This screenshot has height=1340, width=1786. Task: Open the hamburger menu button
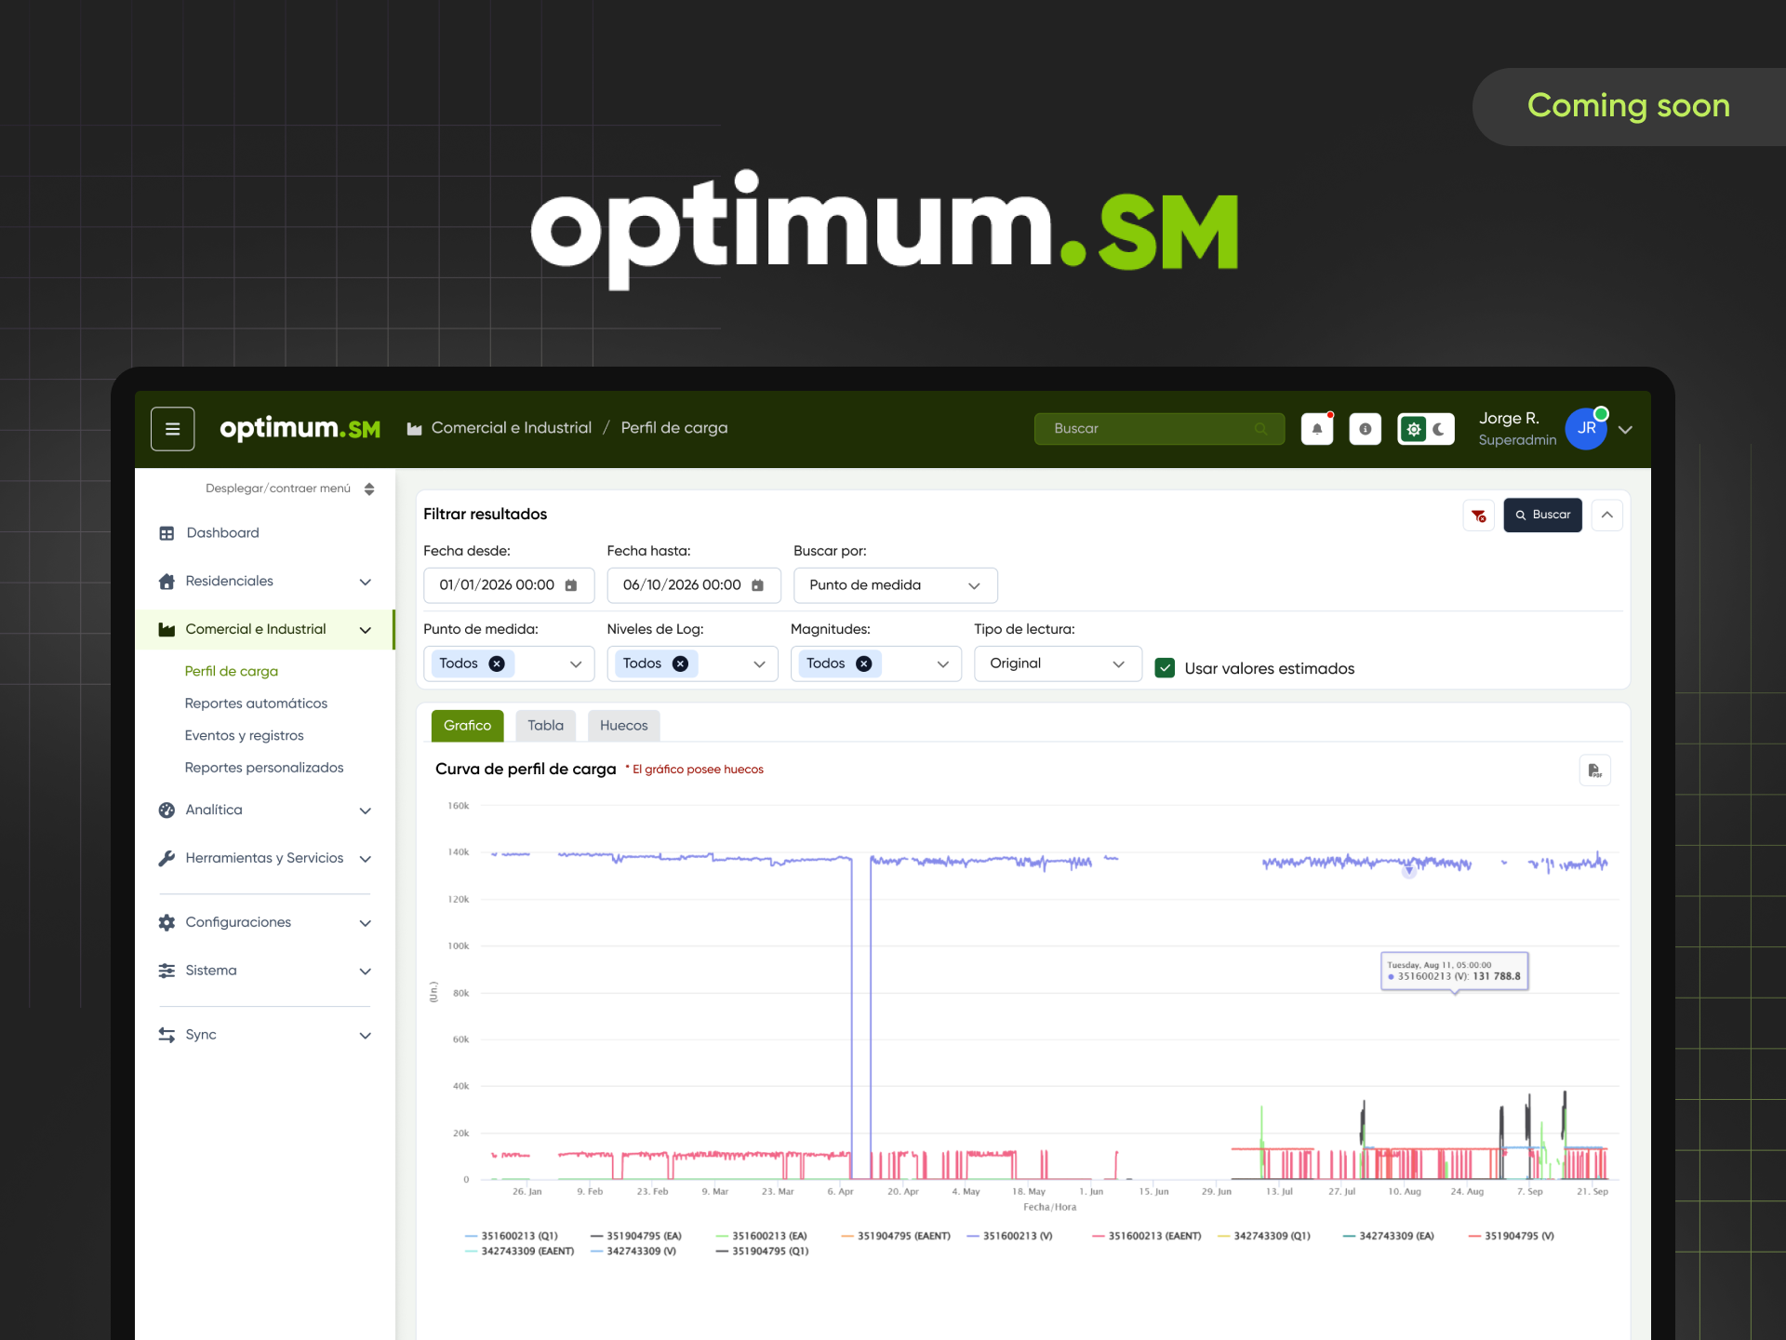[x=172, y=429]
